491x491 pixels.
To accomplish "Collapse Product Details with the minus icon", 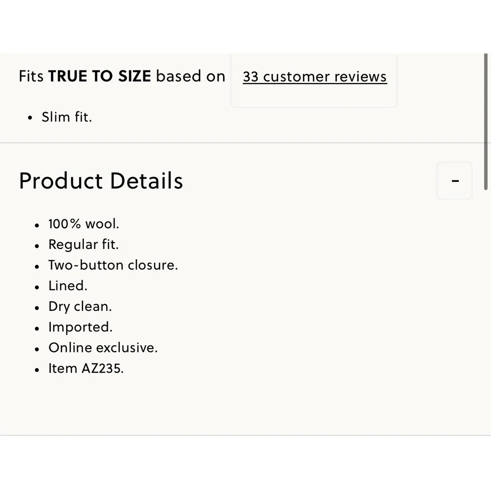I will point(454,181).
